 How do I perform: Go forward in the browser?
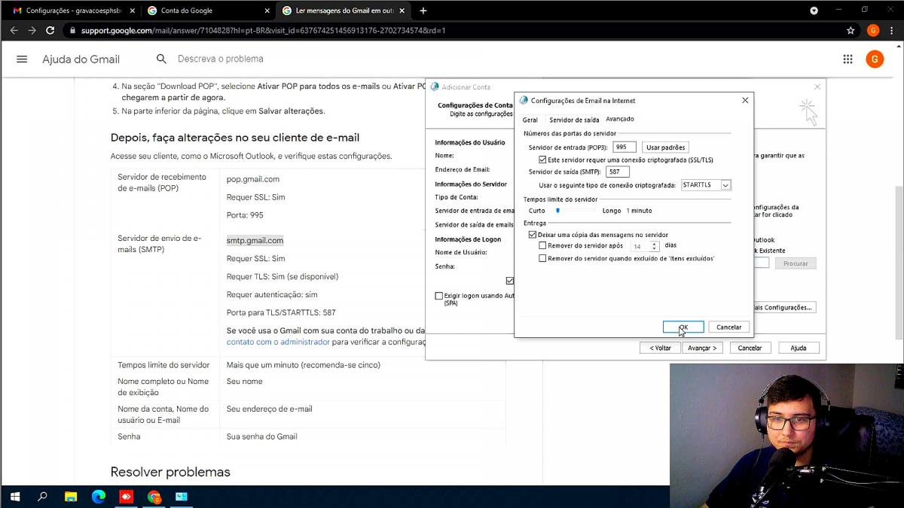pyautogui.click(x=32, y=31)
